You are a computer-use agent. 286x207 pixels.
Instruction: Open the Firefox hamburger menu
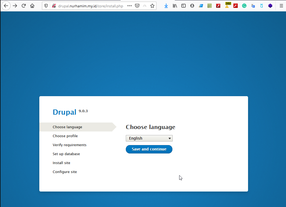coord(281,6)
